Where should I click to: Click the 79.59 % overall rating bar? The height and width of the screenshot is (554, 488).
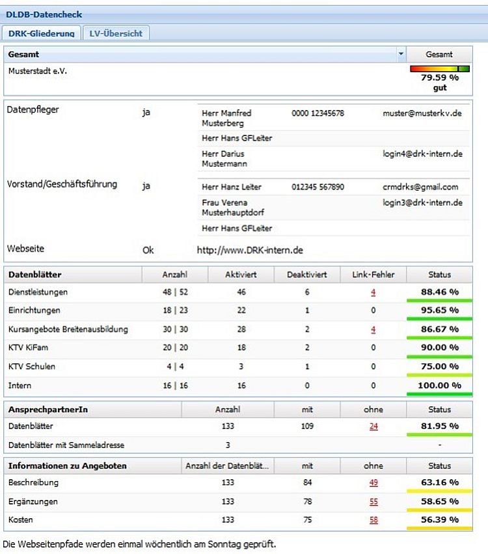[x=439, y=69]
